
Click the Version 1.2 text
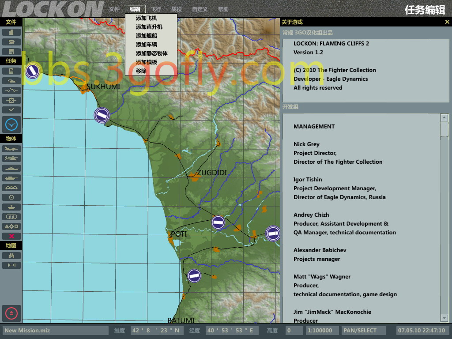click(308, 53)
